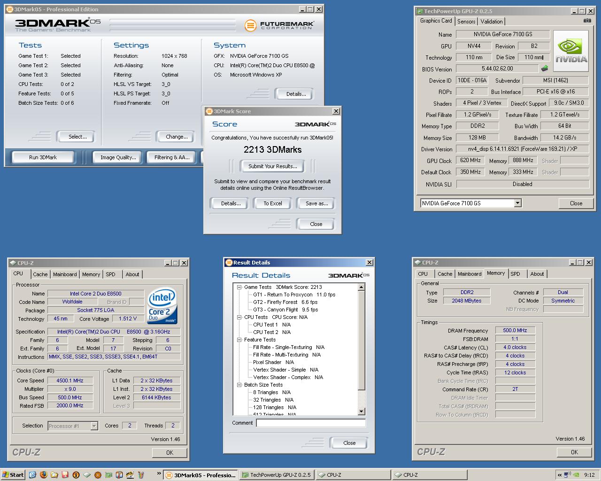Click the orange gear quick launch icon

click(98, 475)
